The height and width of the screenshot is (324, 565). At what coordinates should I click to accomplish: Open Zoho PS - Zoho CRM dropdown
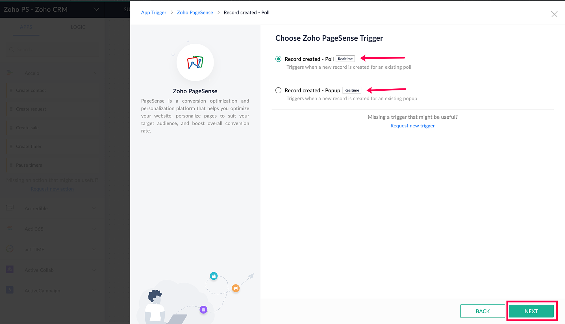(x=96, y=9)
